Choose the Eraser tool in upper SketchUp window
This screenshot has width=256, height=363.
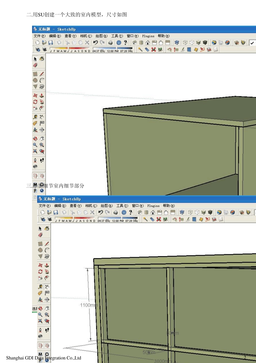tap(35, 65)
